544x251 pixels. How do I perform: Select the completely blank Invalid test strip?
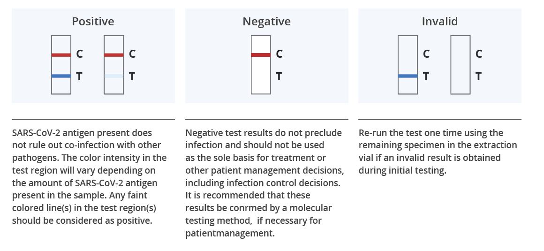(x=460, y=65)
